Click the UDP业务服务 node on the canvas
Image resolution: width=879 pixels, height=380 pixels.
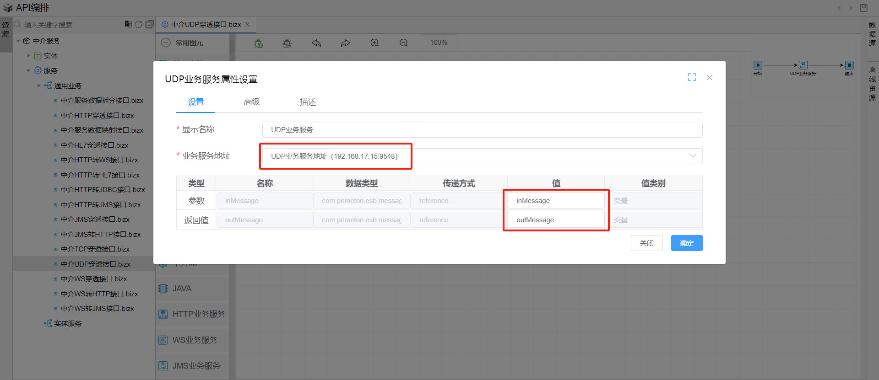[803, 65]
